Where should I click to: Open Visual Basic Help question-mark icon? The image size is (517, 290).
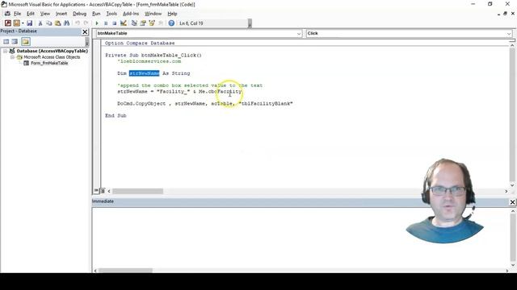171,23
